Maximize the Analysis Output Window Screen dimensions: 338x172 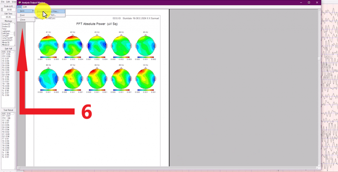(x=309, y=2)
